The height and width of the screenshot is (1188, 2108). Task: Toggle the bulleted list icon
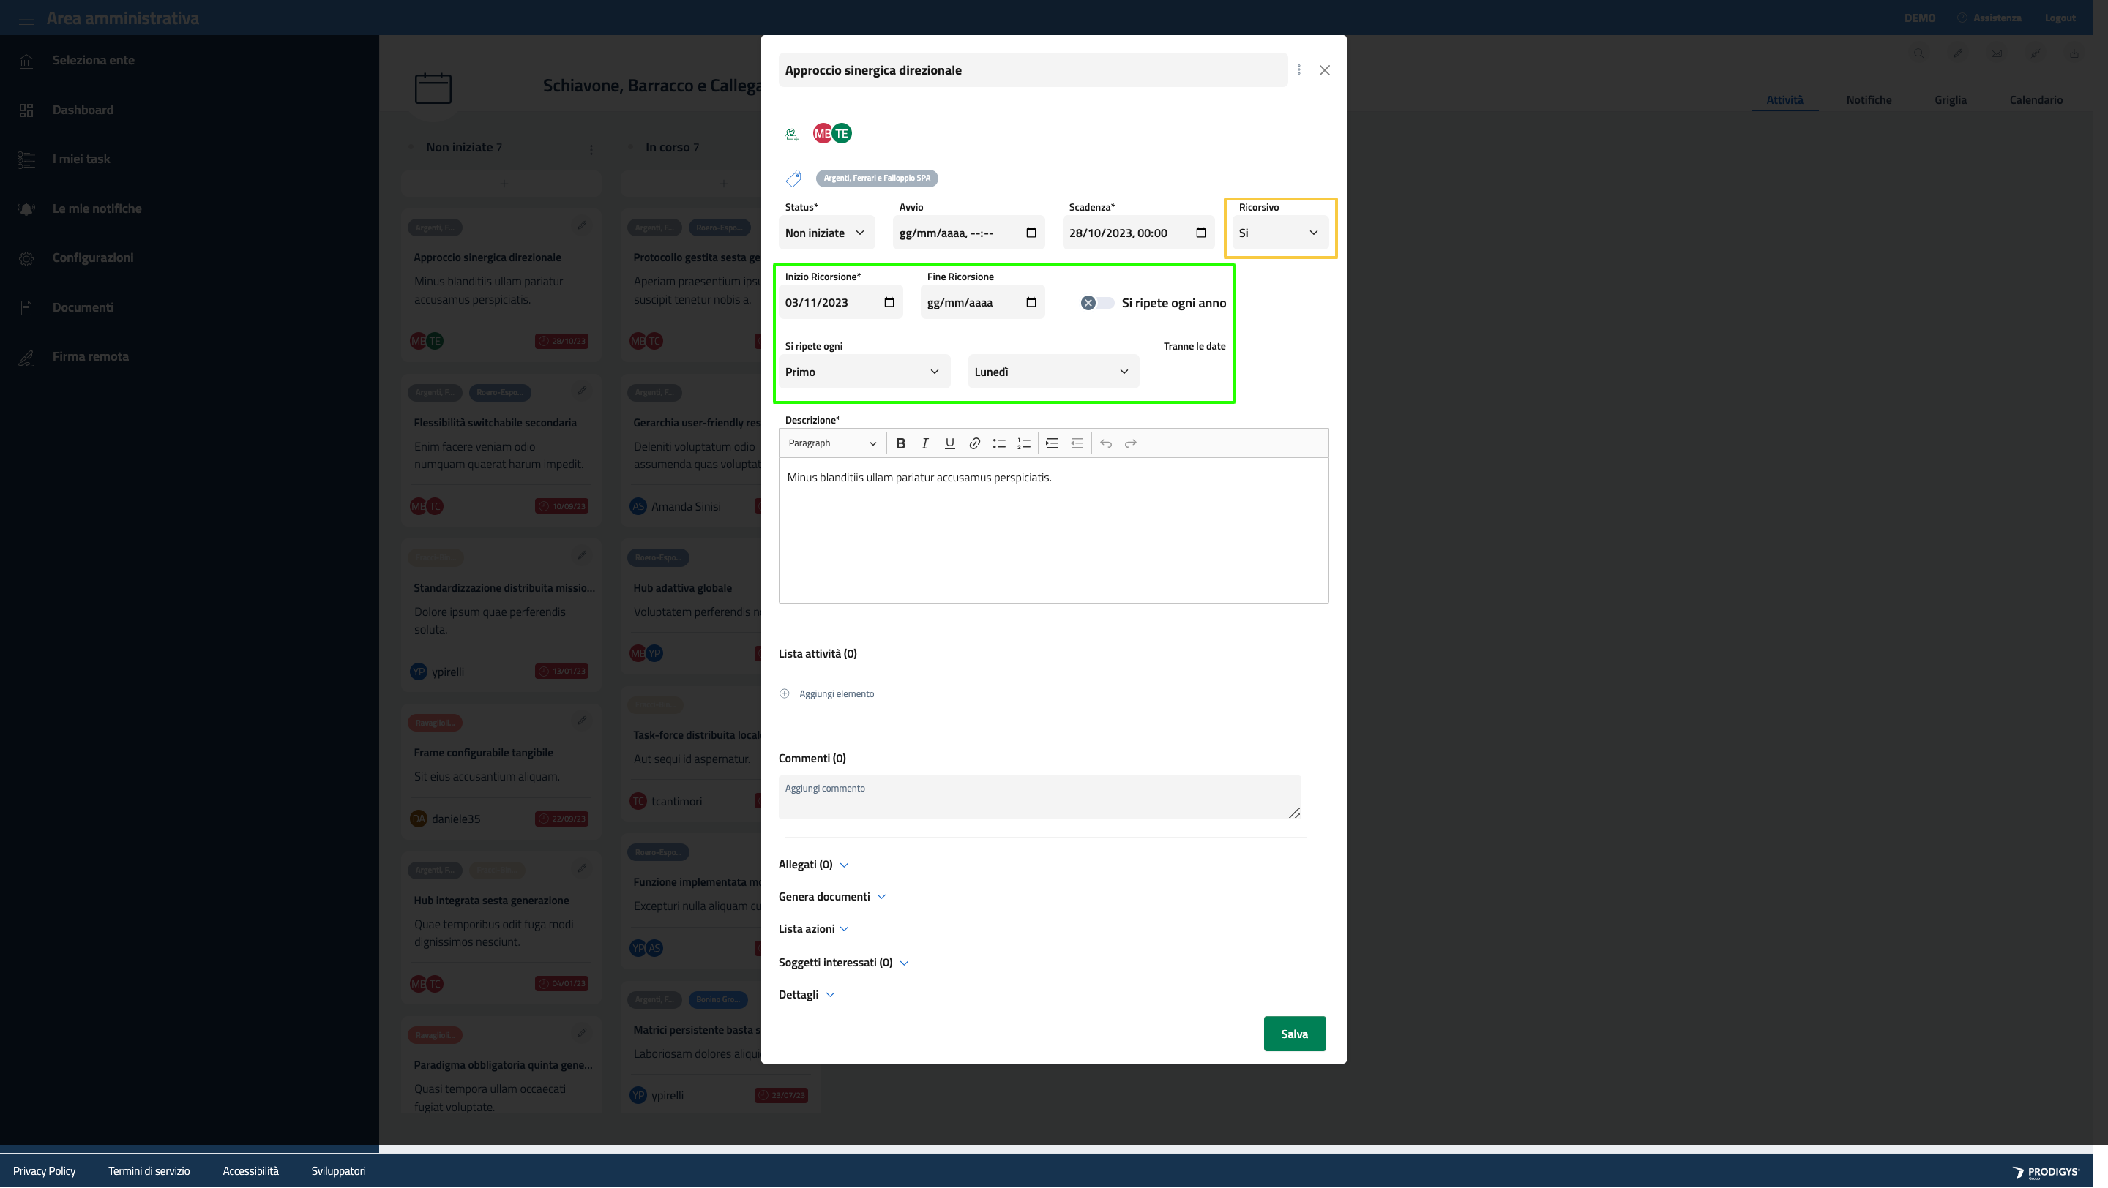(x=999, y=443)
